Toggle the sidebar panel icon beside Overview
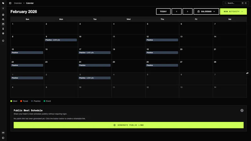The height and width of the screenshot is (141, 251). click(10, 3)
